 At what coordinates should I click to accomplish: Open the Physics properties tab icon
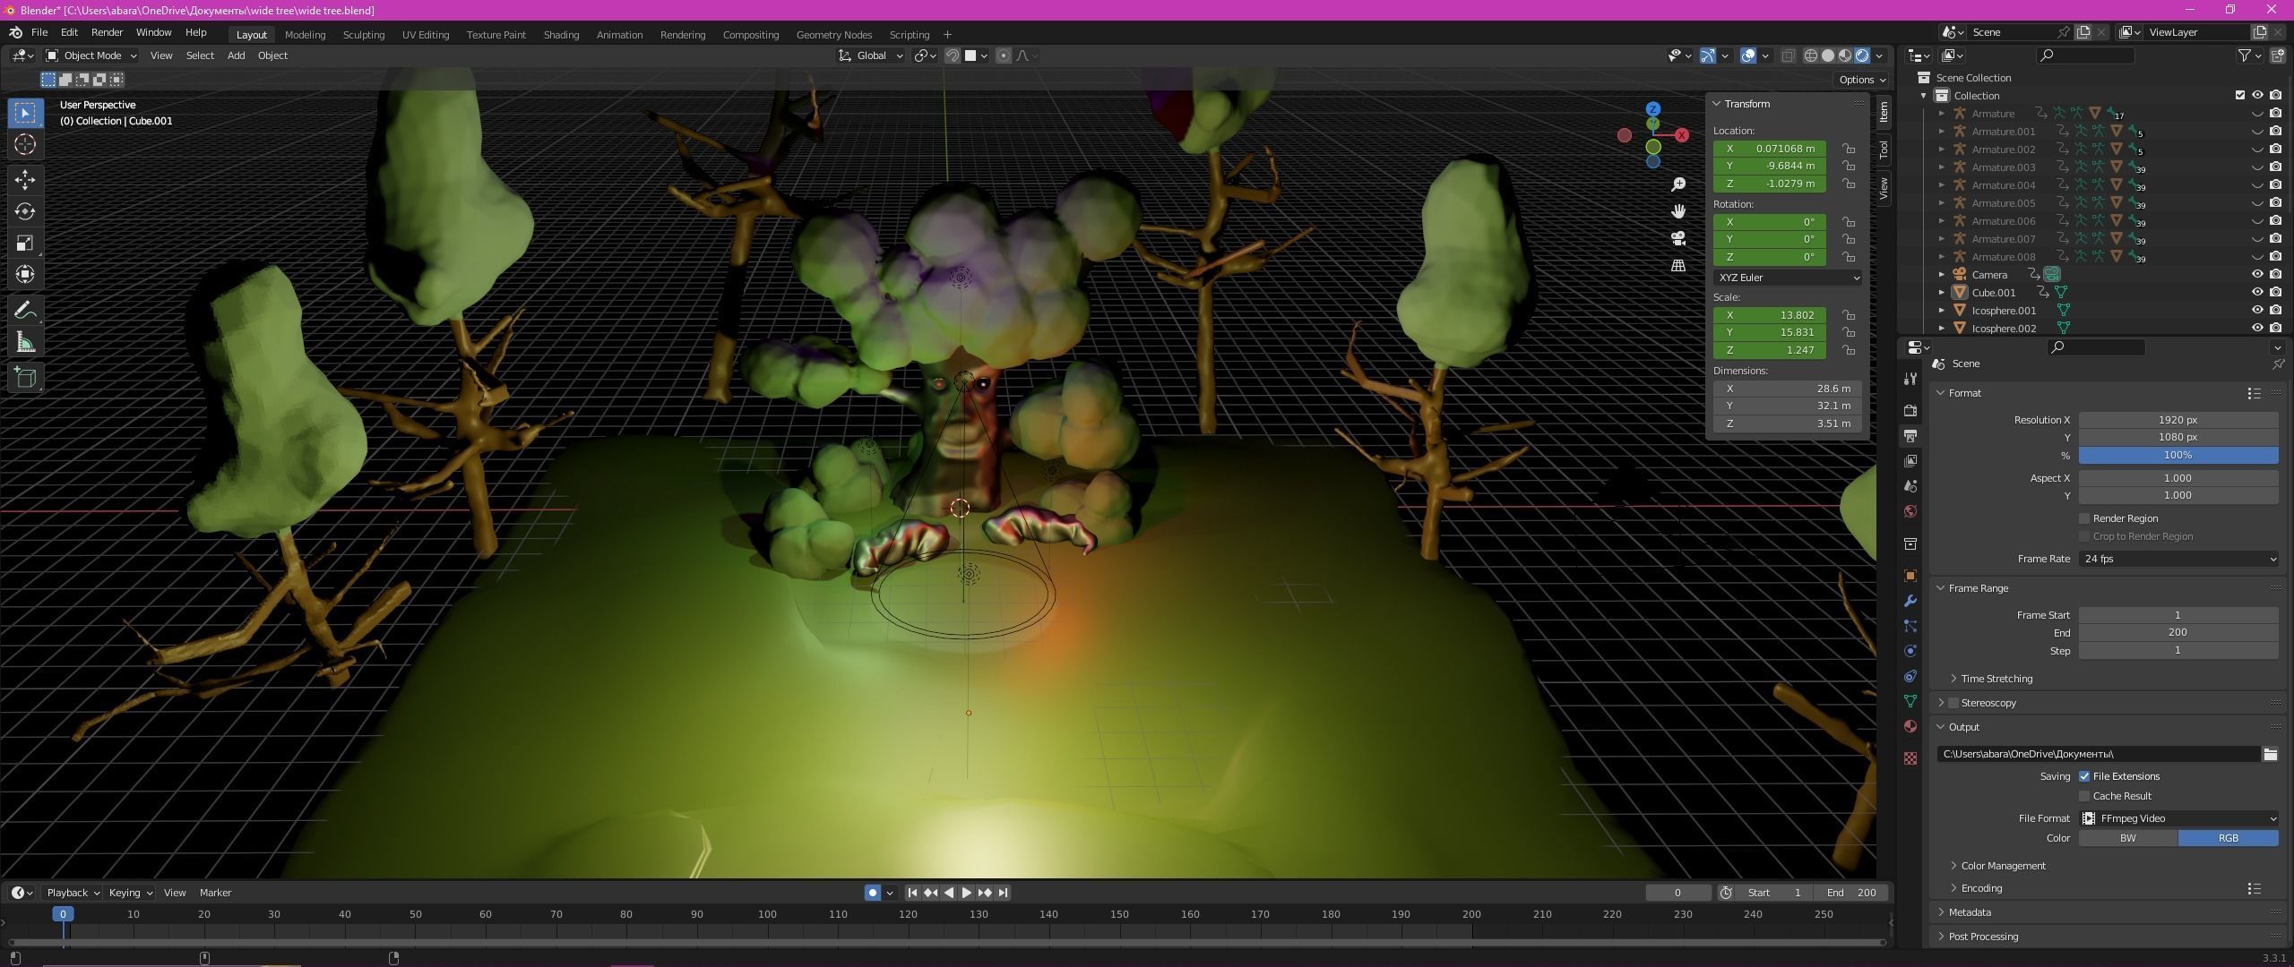point(1910,651)
